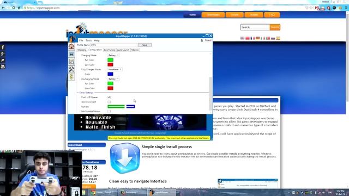Image resolution: width=349 pixels, height=196 pixels.
Task: Pick the Charging Mode Full Color green swatch
Action: pyautogui.click(x=110, y=60)
